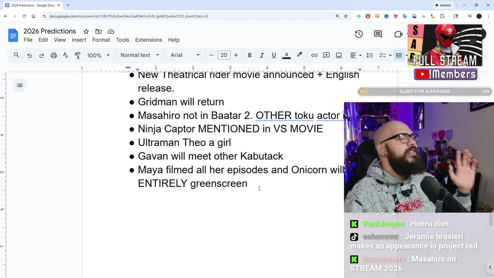Toggle underline formatting

click(x=274, y=55)
